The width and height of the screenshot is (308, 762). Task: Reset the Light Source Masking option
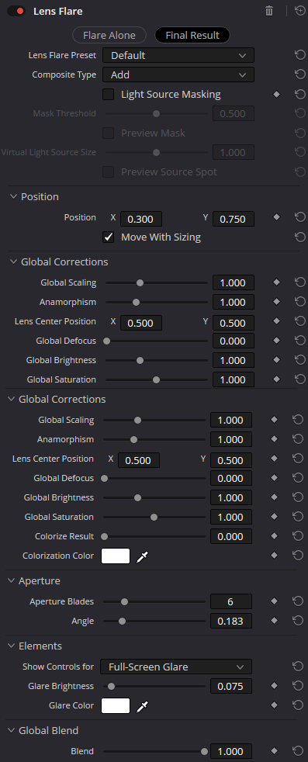pos(299,94)
